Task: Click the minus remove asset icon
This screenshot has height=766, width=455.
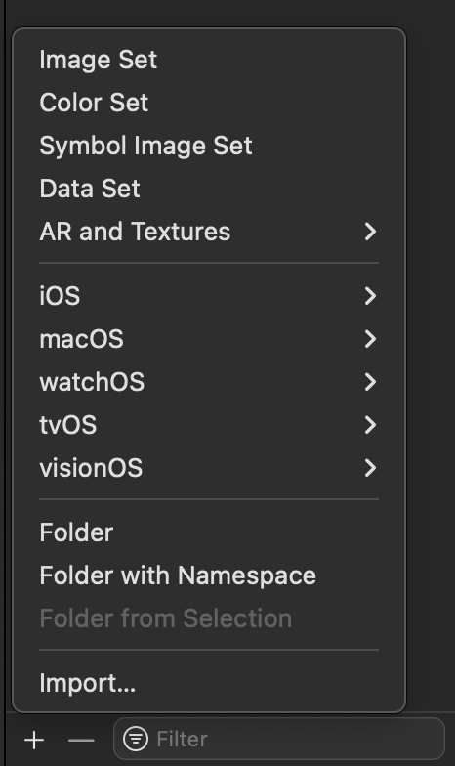Action: (81, 741)
